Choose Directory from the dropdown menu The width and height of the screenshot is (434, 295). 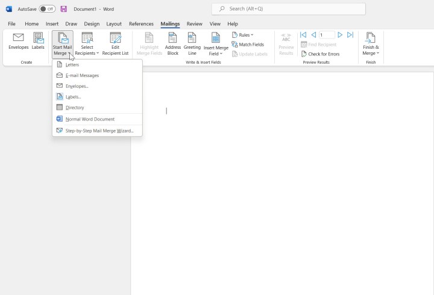[x=75, y=107]
